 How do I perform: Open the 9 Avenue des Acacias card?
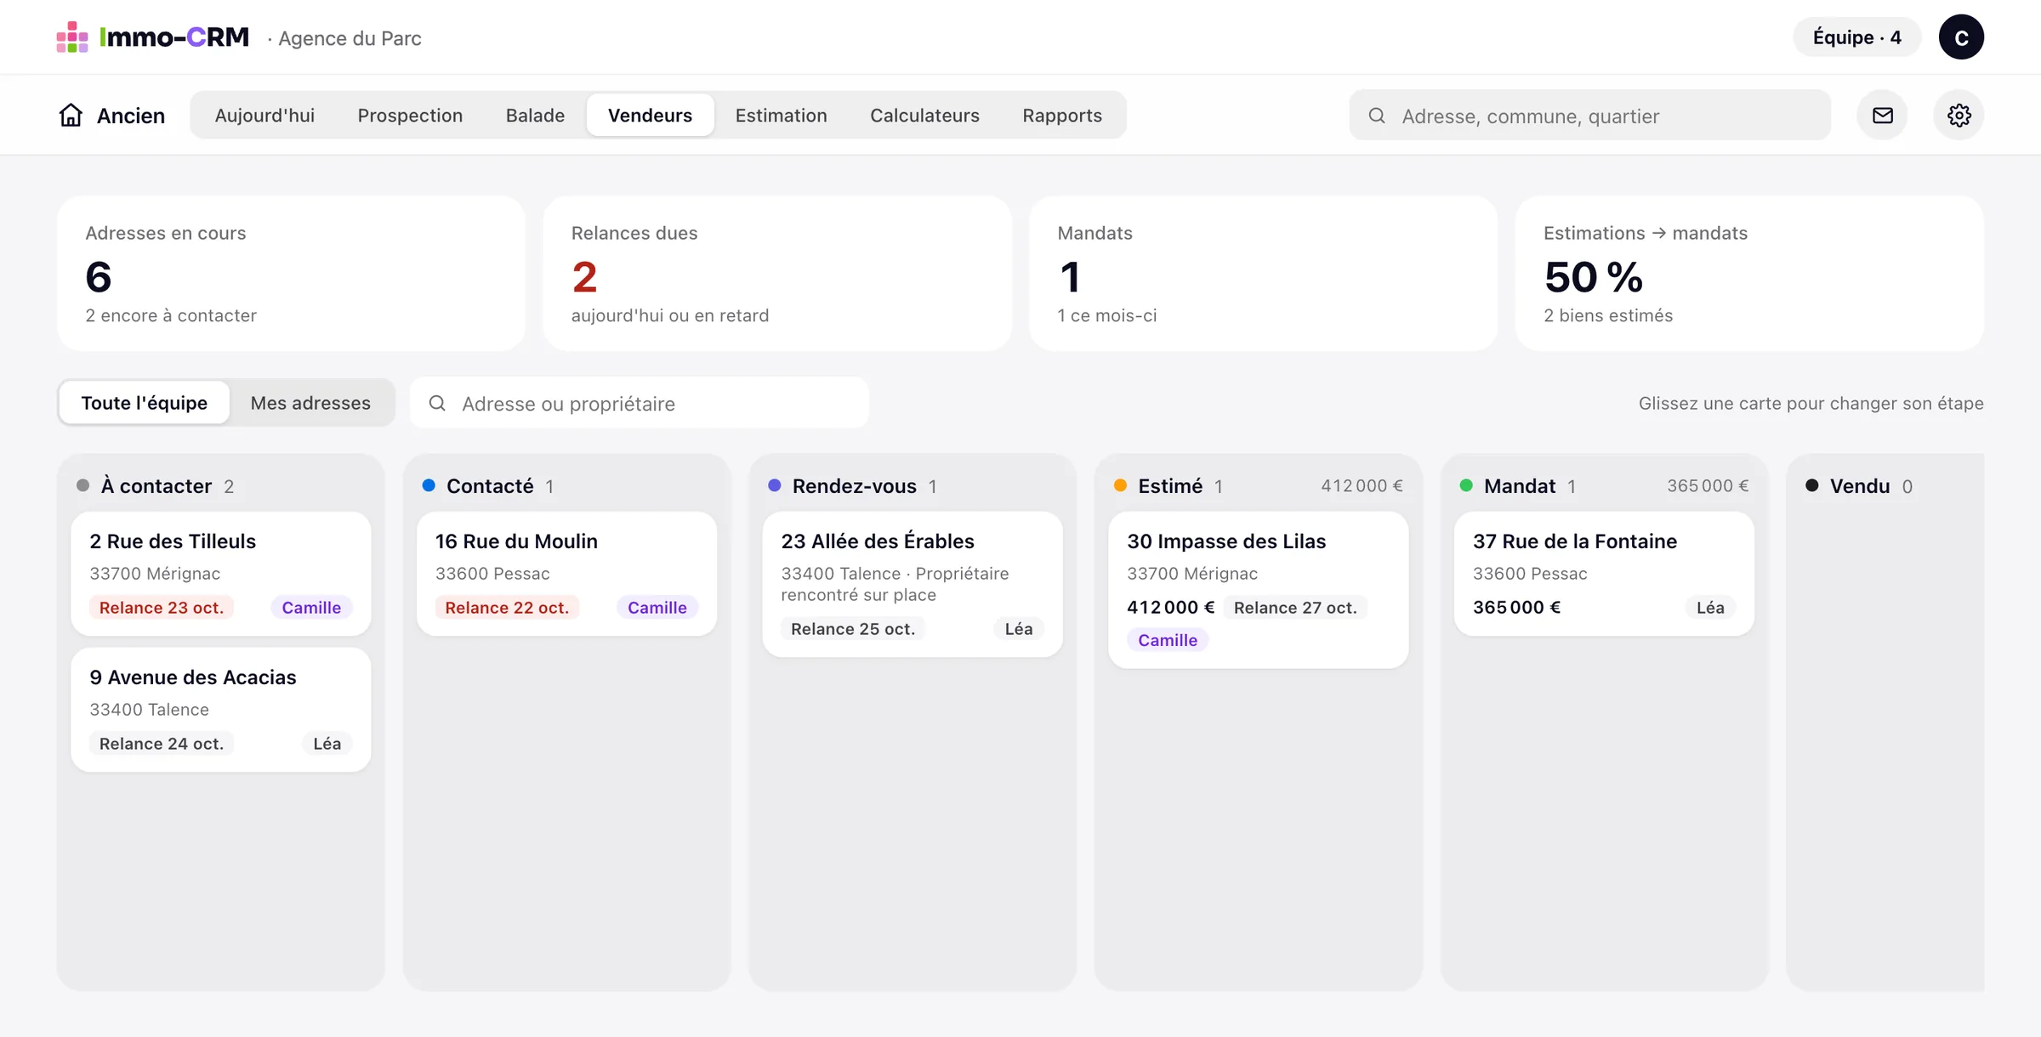click(x=221, y=709)
